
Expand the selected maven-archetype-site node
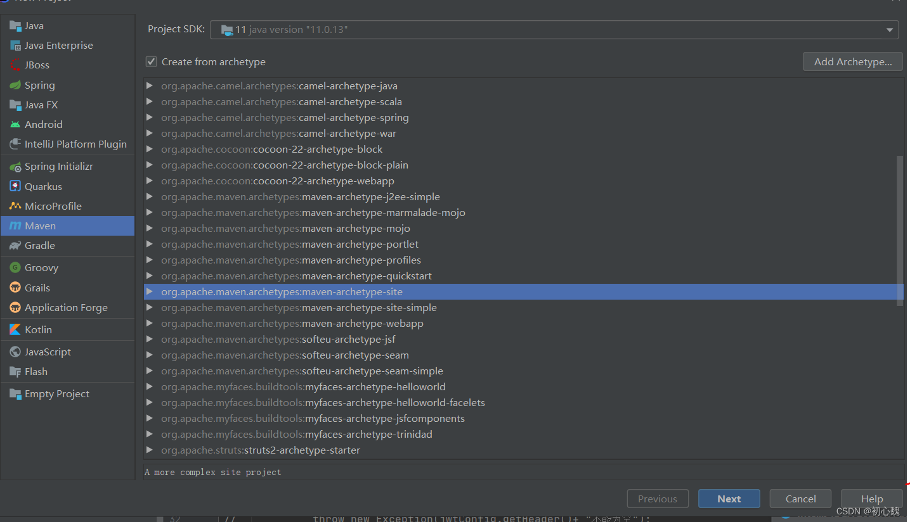pyautogui.click(x=150, y=291)
